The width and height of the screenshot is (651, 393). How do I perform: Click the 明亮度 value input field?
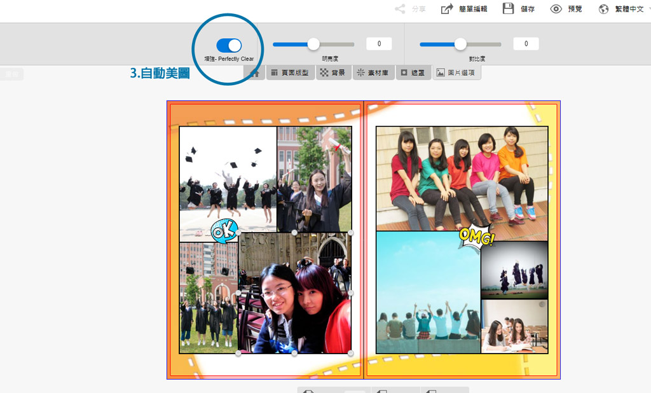coord(379,44)
